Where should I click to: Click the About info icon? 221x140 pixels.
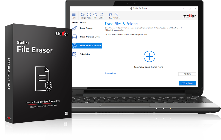pos(89,14)
